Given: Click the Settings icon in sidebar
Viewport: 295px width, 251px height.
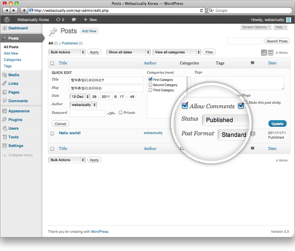Looking at the screenshot, I should point(4,145).
